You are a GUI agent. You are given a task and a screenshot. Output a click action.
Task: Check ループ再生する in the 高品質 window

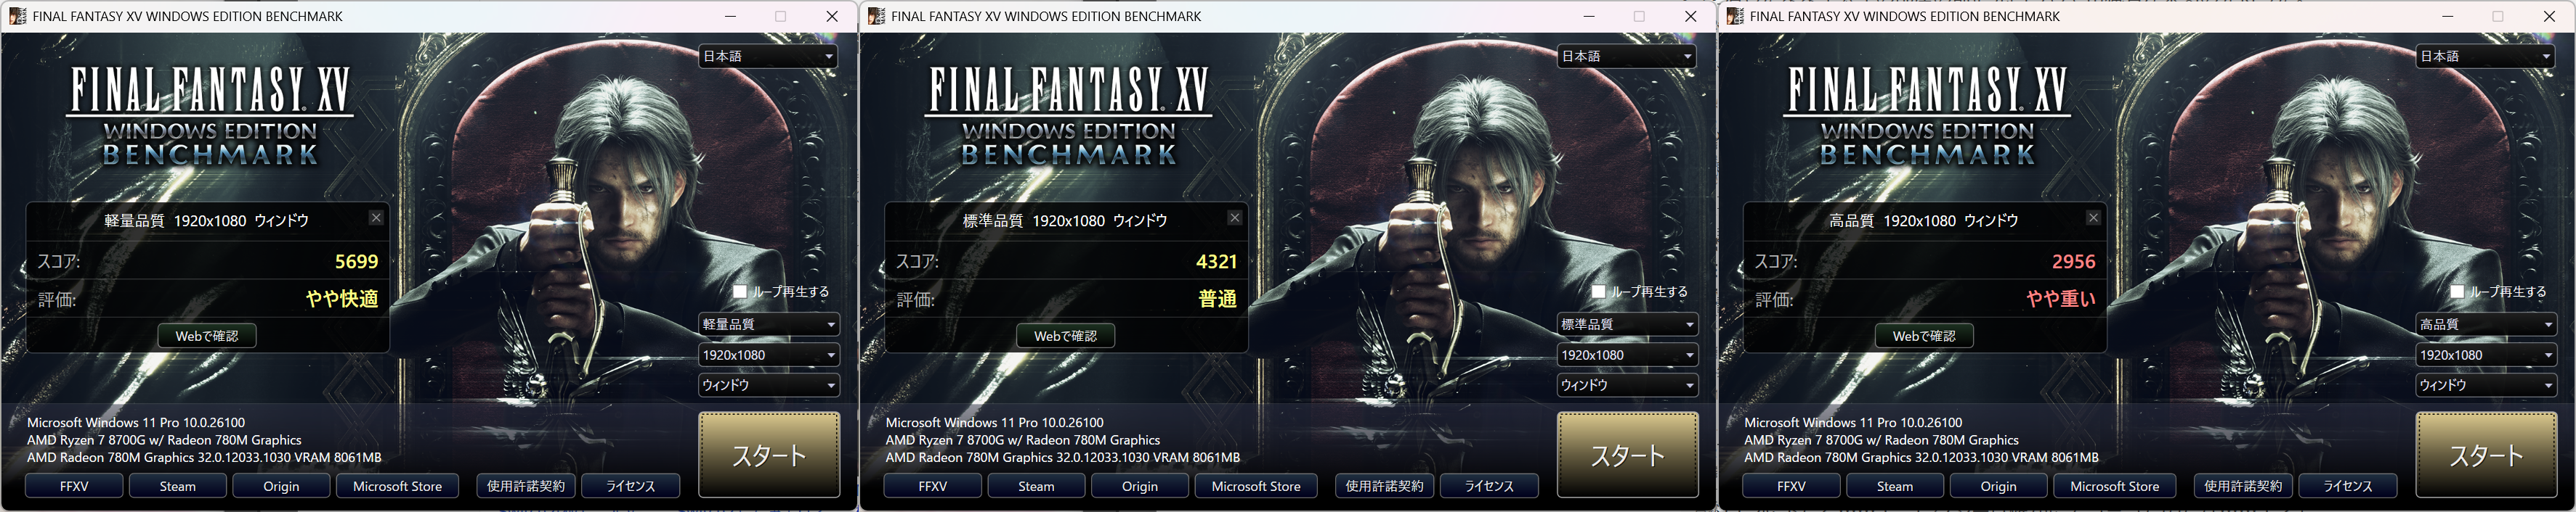[2457, 292]
